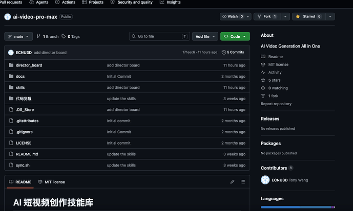The image size is (353, 211).
Task: Open the .DS_Store file
Action: pos(25,110)
